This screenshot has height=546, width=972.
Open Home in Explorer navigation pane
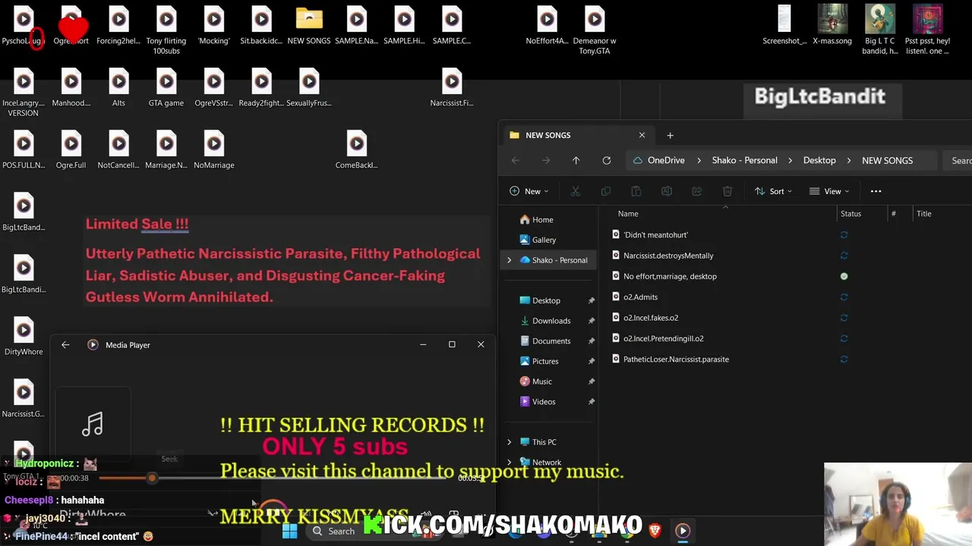click(536, 220)
